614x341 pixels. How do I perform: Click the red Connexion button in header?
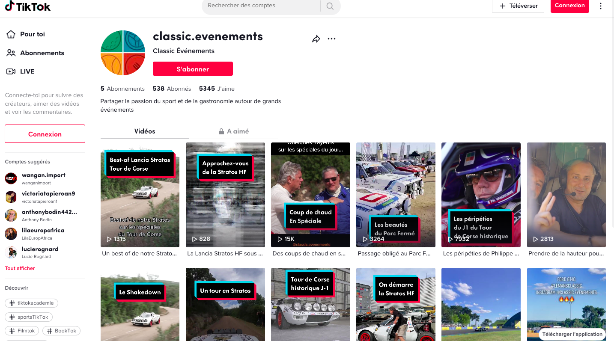coord(569,6)
